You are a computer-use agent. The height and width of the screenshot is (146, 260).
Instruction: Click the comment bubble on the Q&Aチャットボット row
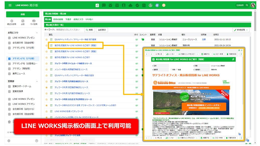pos(143,39)
